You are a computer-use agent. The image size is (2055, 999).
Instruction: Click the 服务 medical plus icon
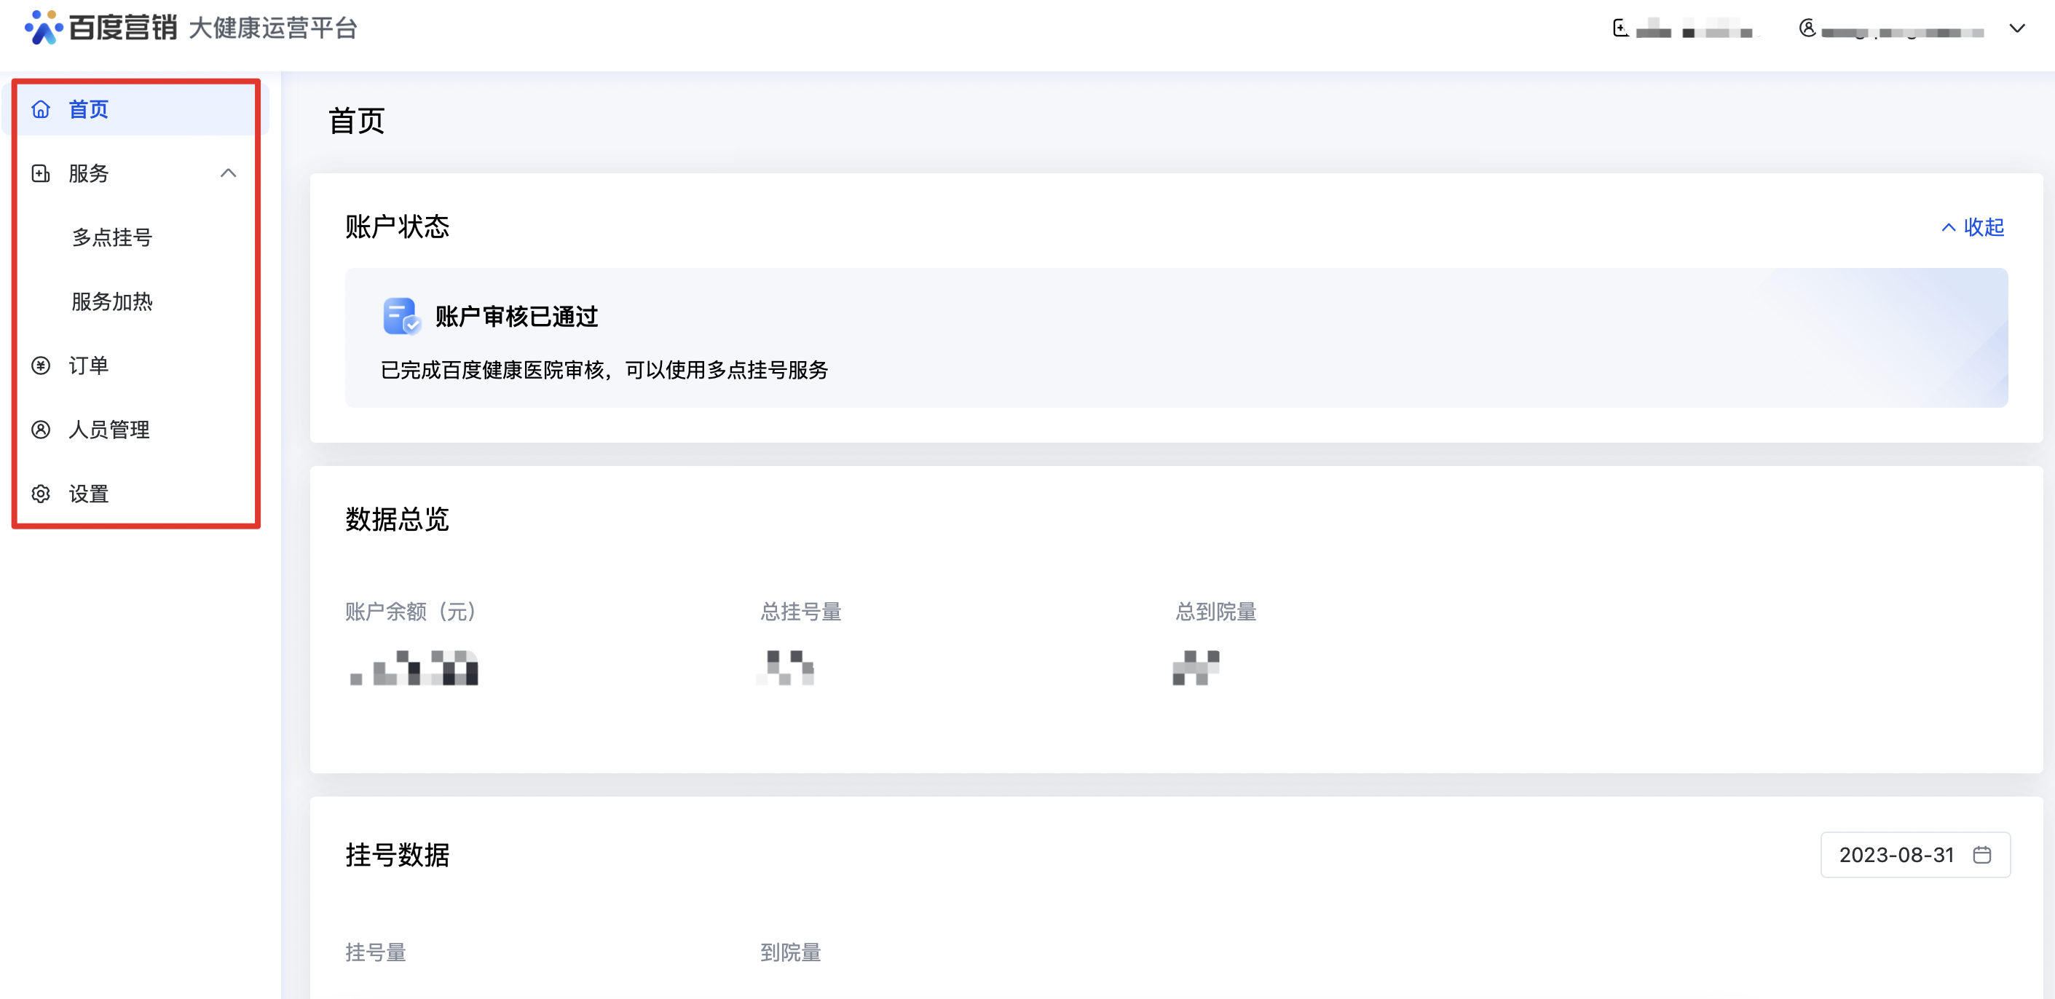click(41, 173)
